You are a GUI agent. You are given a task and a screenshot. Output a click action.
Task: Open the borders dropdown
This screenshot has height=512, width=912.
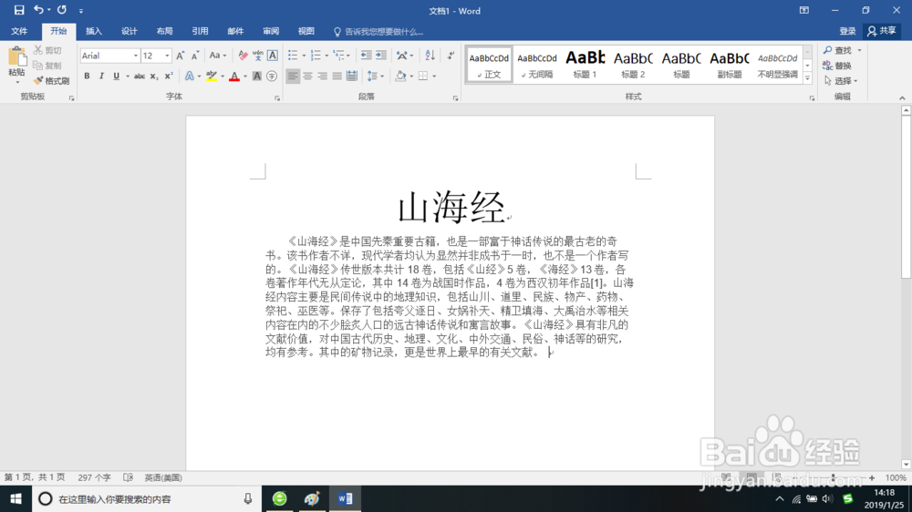tap(434, 77)
